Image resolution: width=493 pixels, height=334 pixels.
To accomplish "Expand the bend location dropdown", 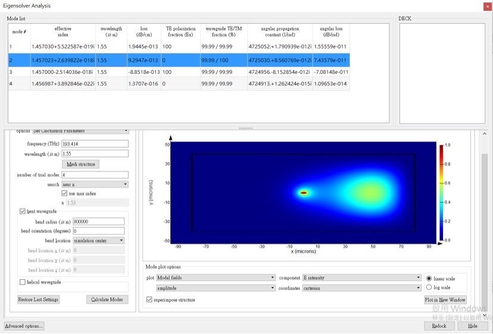I will pyautogui.click(x=98, y=241).
